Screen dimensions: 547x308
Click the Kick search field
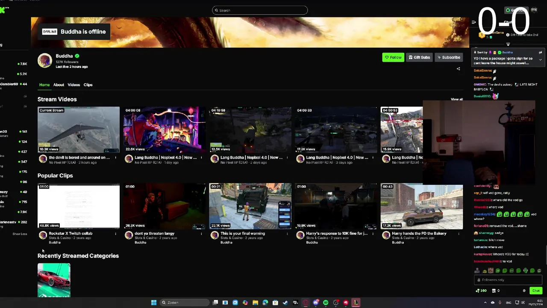(x=260, y=10)
